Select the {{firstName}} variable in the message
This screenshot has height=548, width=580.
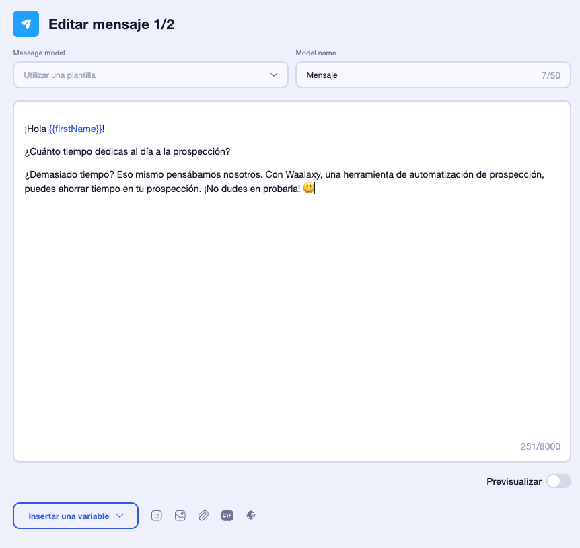[75, 129]
